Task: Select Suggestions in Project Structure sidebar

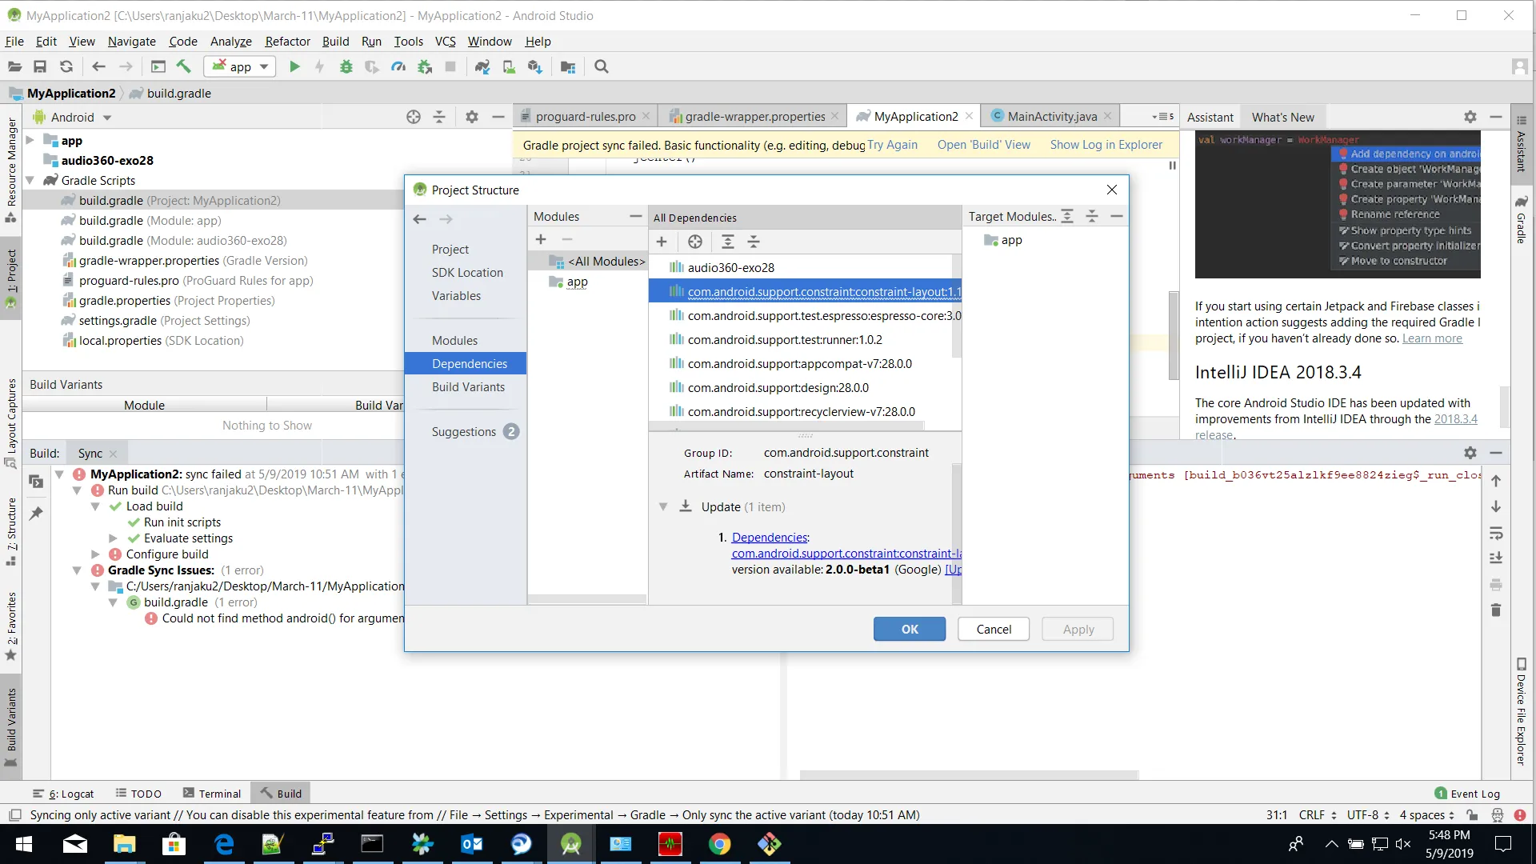Action: tap(464, 432)
